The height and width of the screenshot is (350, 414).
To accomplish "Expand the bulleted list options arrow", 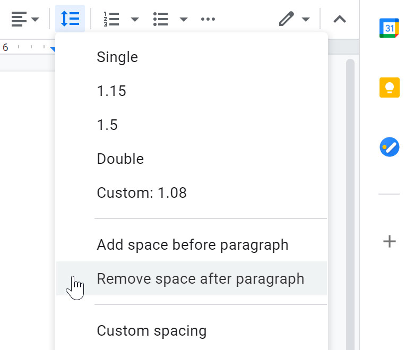I will point(184,19).
